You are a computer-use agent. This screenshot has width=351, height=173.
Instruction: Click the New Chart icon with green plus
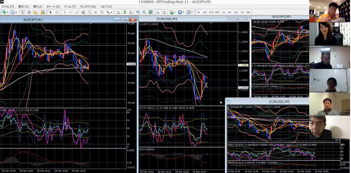(x=4, y=12)
